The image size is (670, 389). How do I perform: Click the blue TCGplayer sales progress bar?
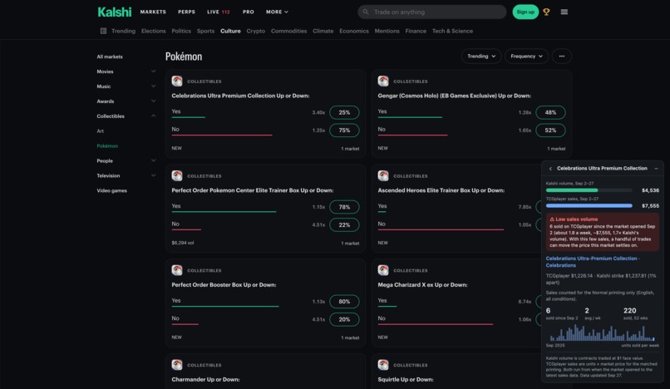[x=589, y=205]
